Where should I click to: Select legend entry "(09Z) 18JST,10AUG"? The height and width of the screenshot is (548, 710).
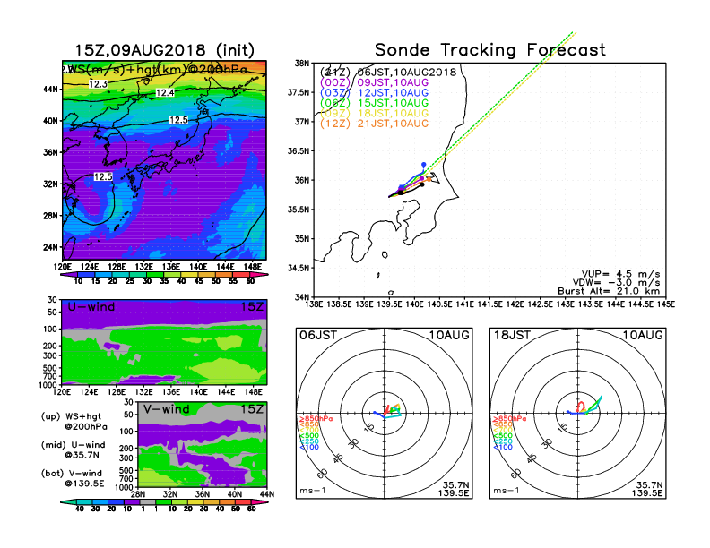click(374, 113)
